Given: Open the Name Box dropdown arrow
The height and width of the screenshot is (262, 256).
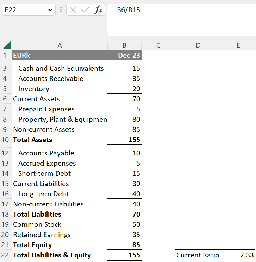Looking at the screenshot, I should tap(49, 10).
